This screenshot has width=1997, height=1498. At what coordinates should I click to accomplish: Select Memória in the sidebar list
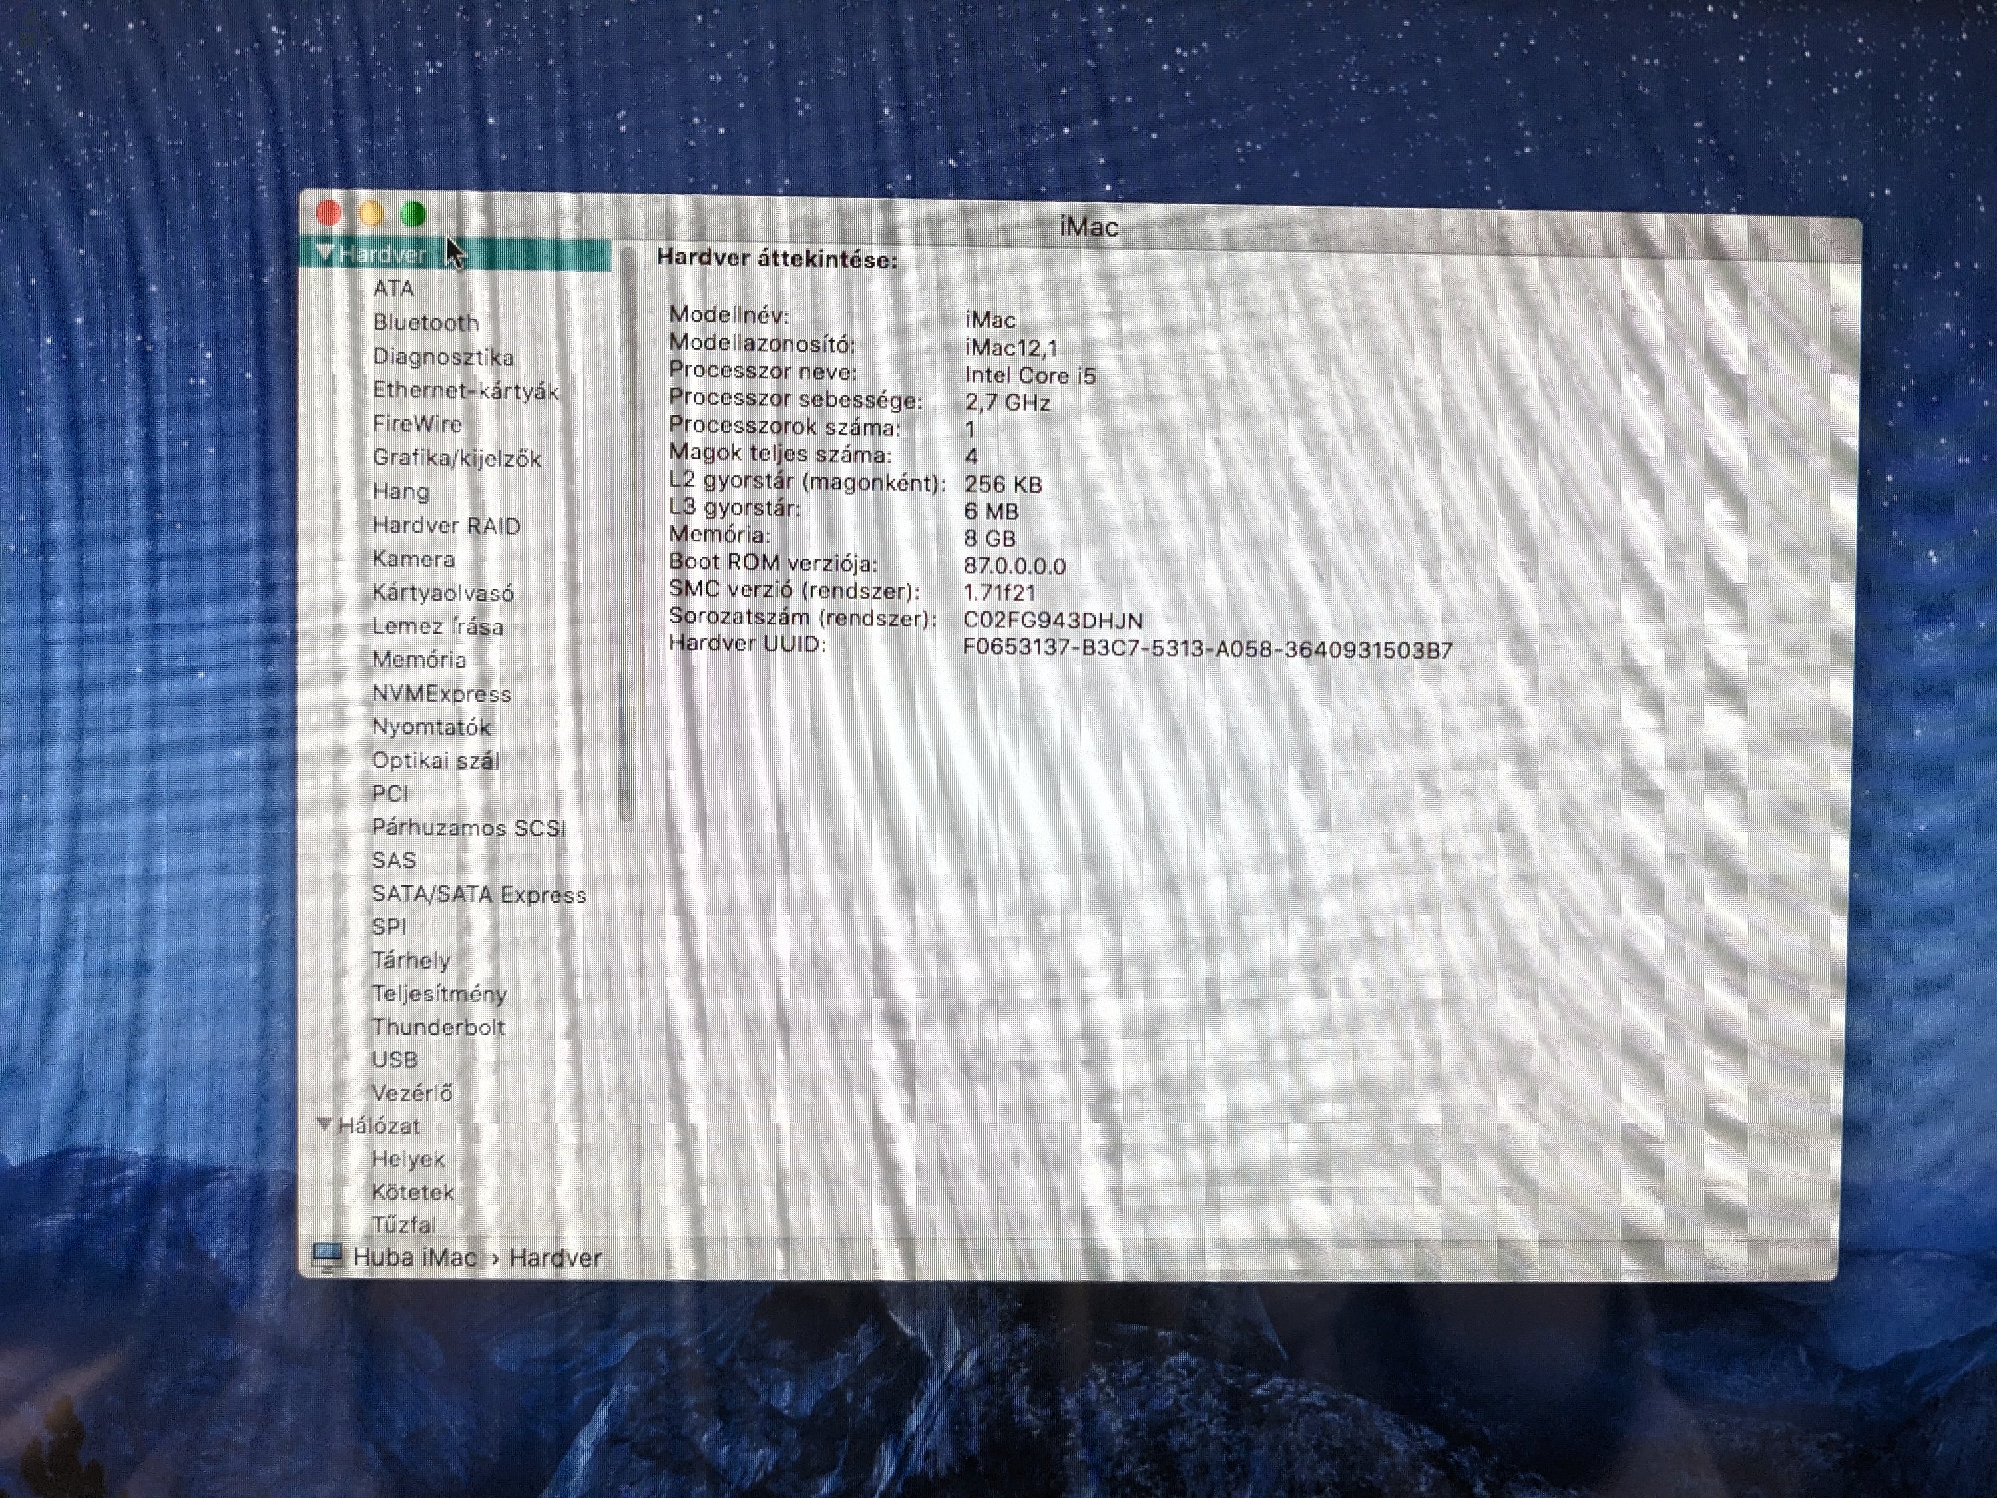[x=419, y=659]
